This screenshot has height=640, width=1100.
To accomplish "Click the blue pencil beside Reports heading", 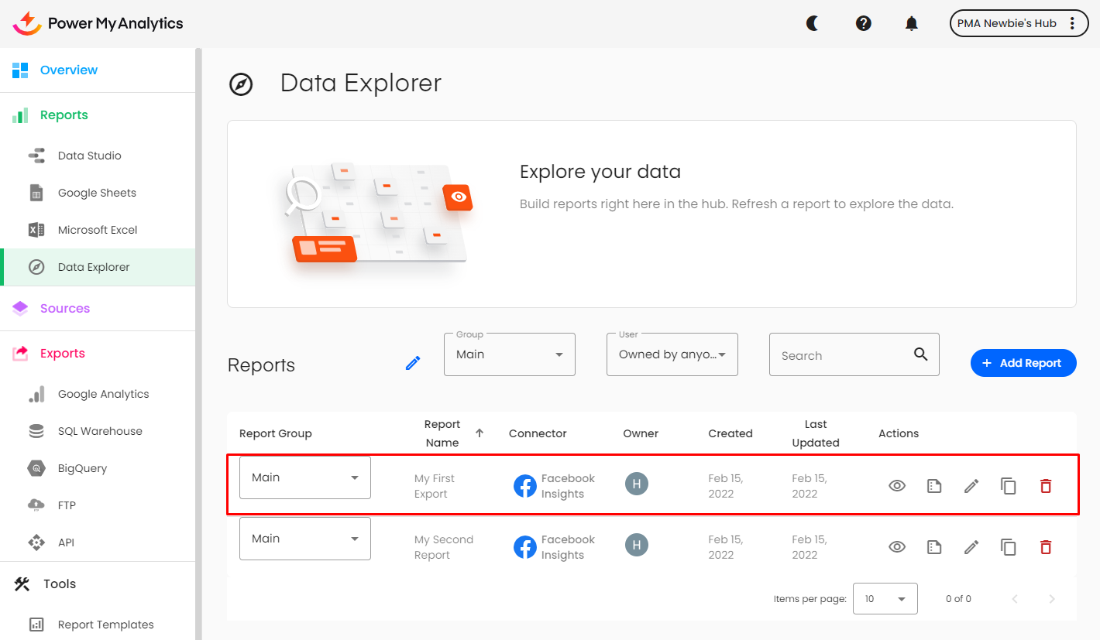I will (x=413, y=363).
